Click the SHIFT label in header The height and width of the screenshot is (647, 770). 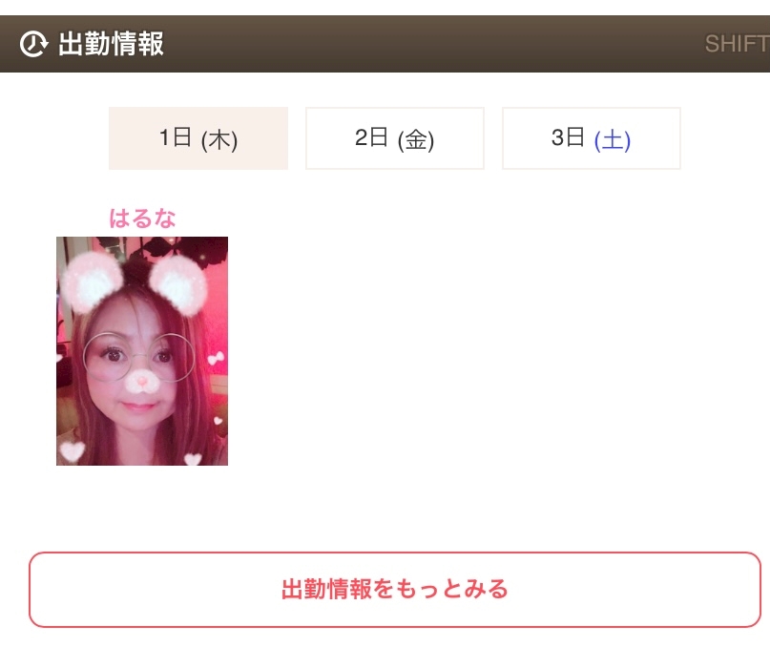coord(738,44)
